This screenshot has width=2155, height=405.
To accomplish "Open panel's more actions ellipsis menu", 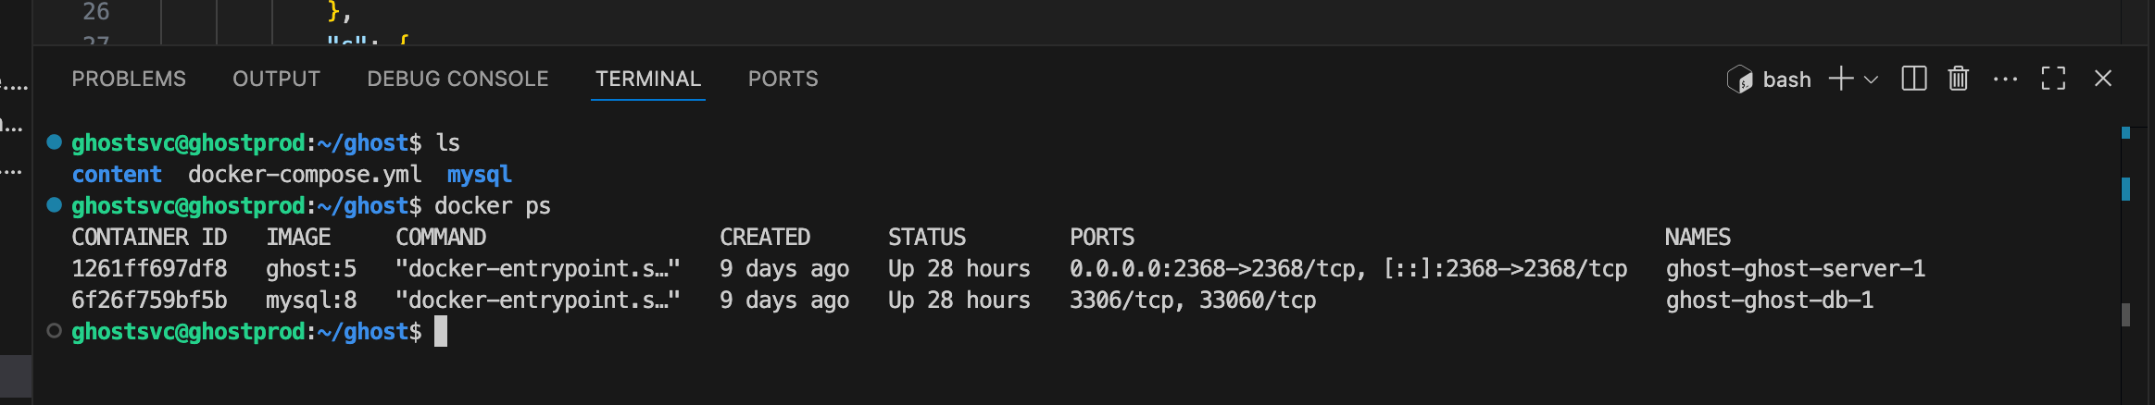I will click(x=2005, y=80).
